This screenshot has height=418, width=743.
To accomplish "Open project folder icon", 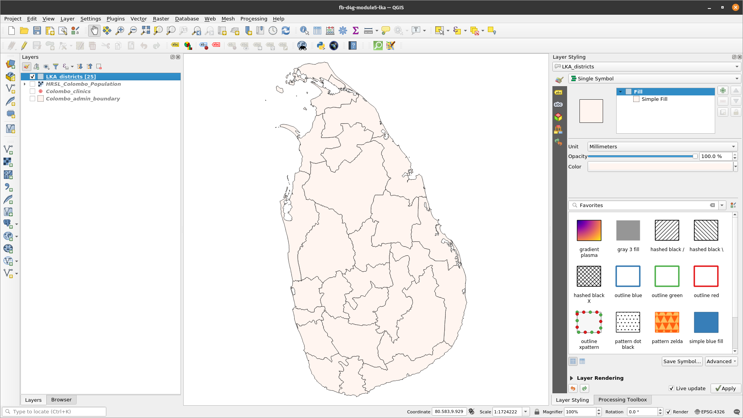I will [x=24, y=31].
